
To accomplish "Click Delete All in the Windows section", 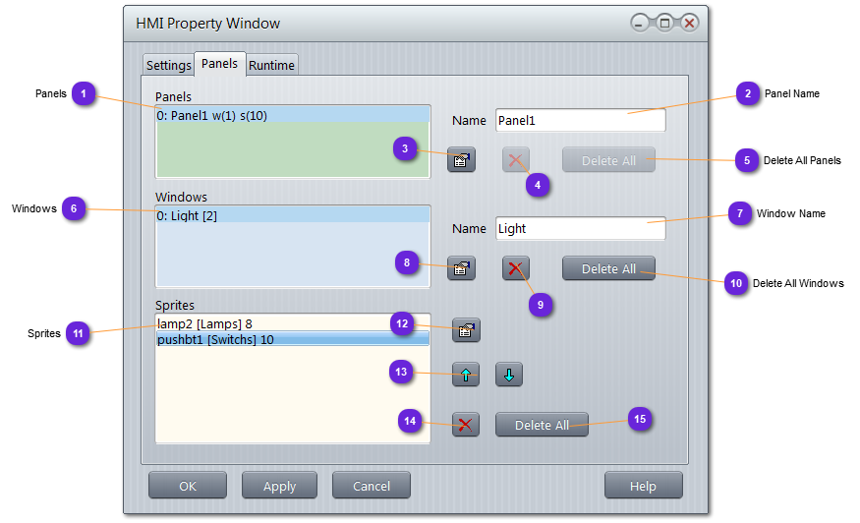I will pyautogui.click(x=608, y=268).
